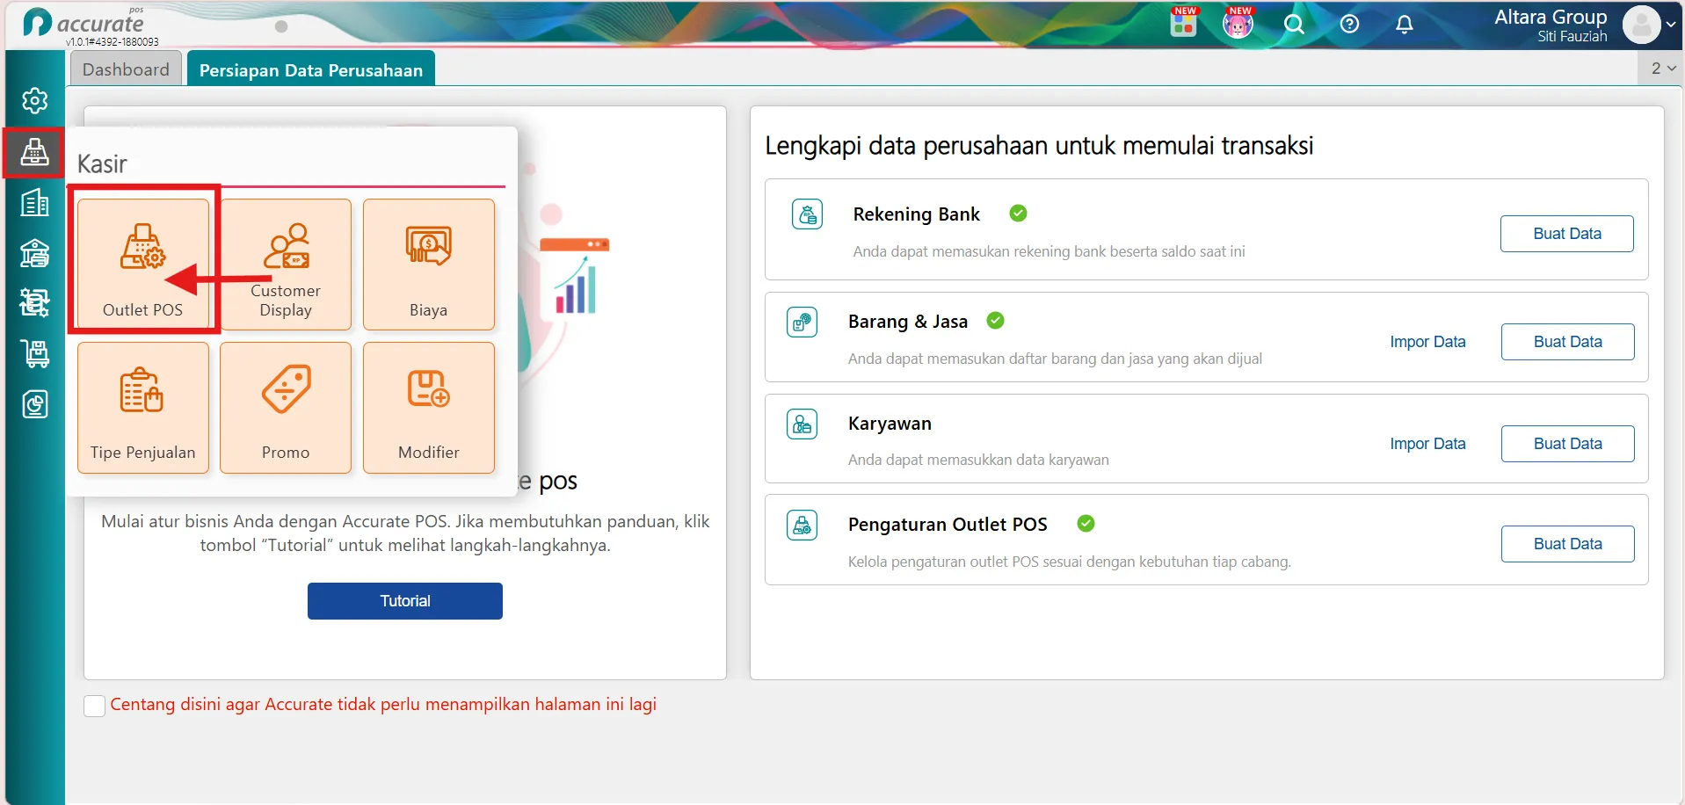The width and height of the screenshot is (1685, 805).
Task: Open the stacked boxes inventory sidebar menu
Action: point(35,303)
